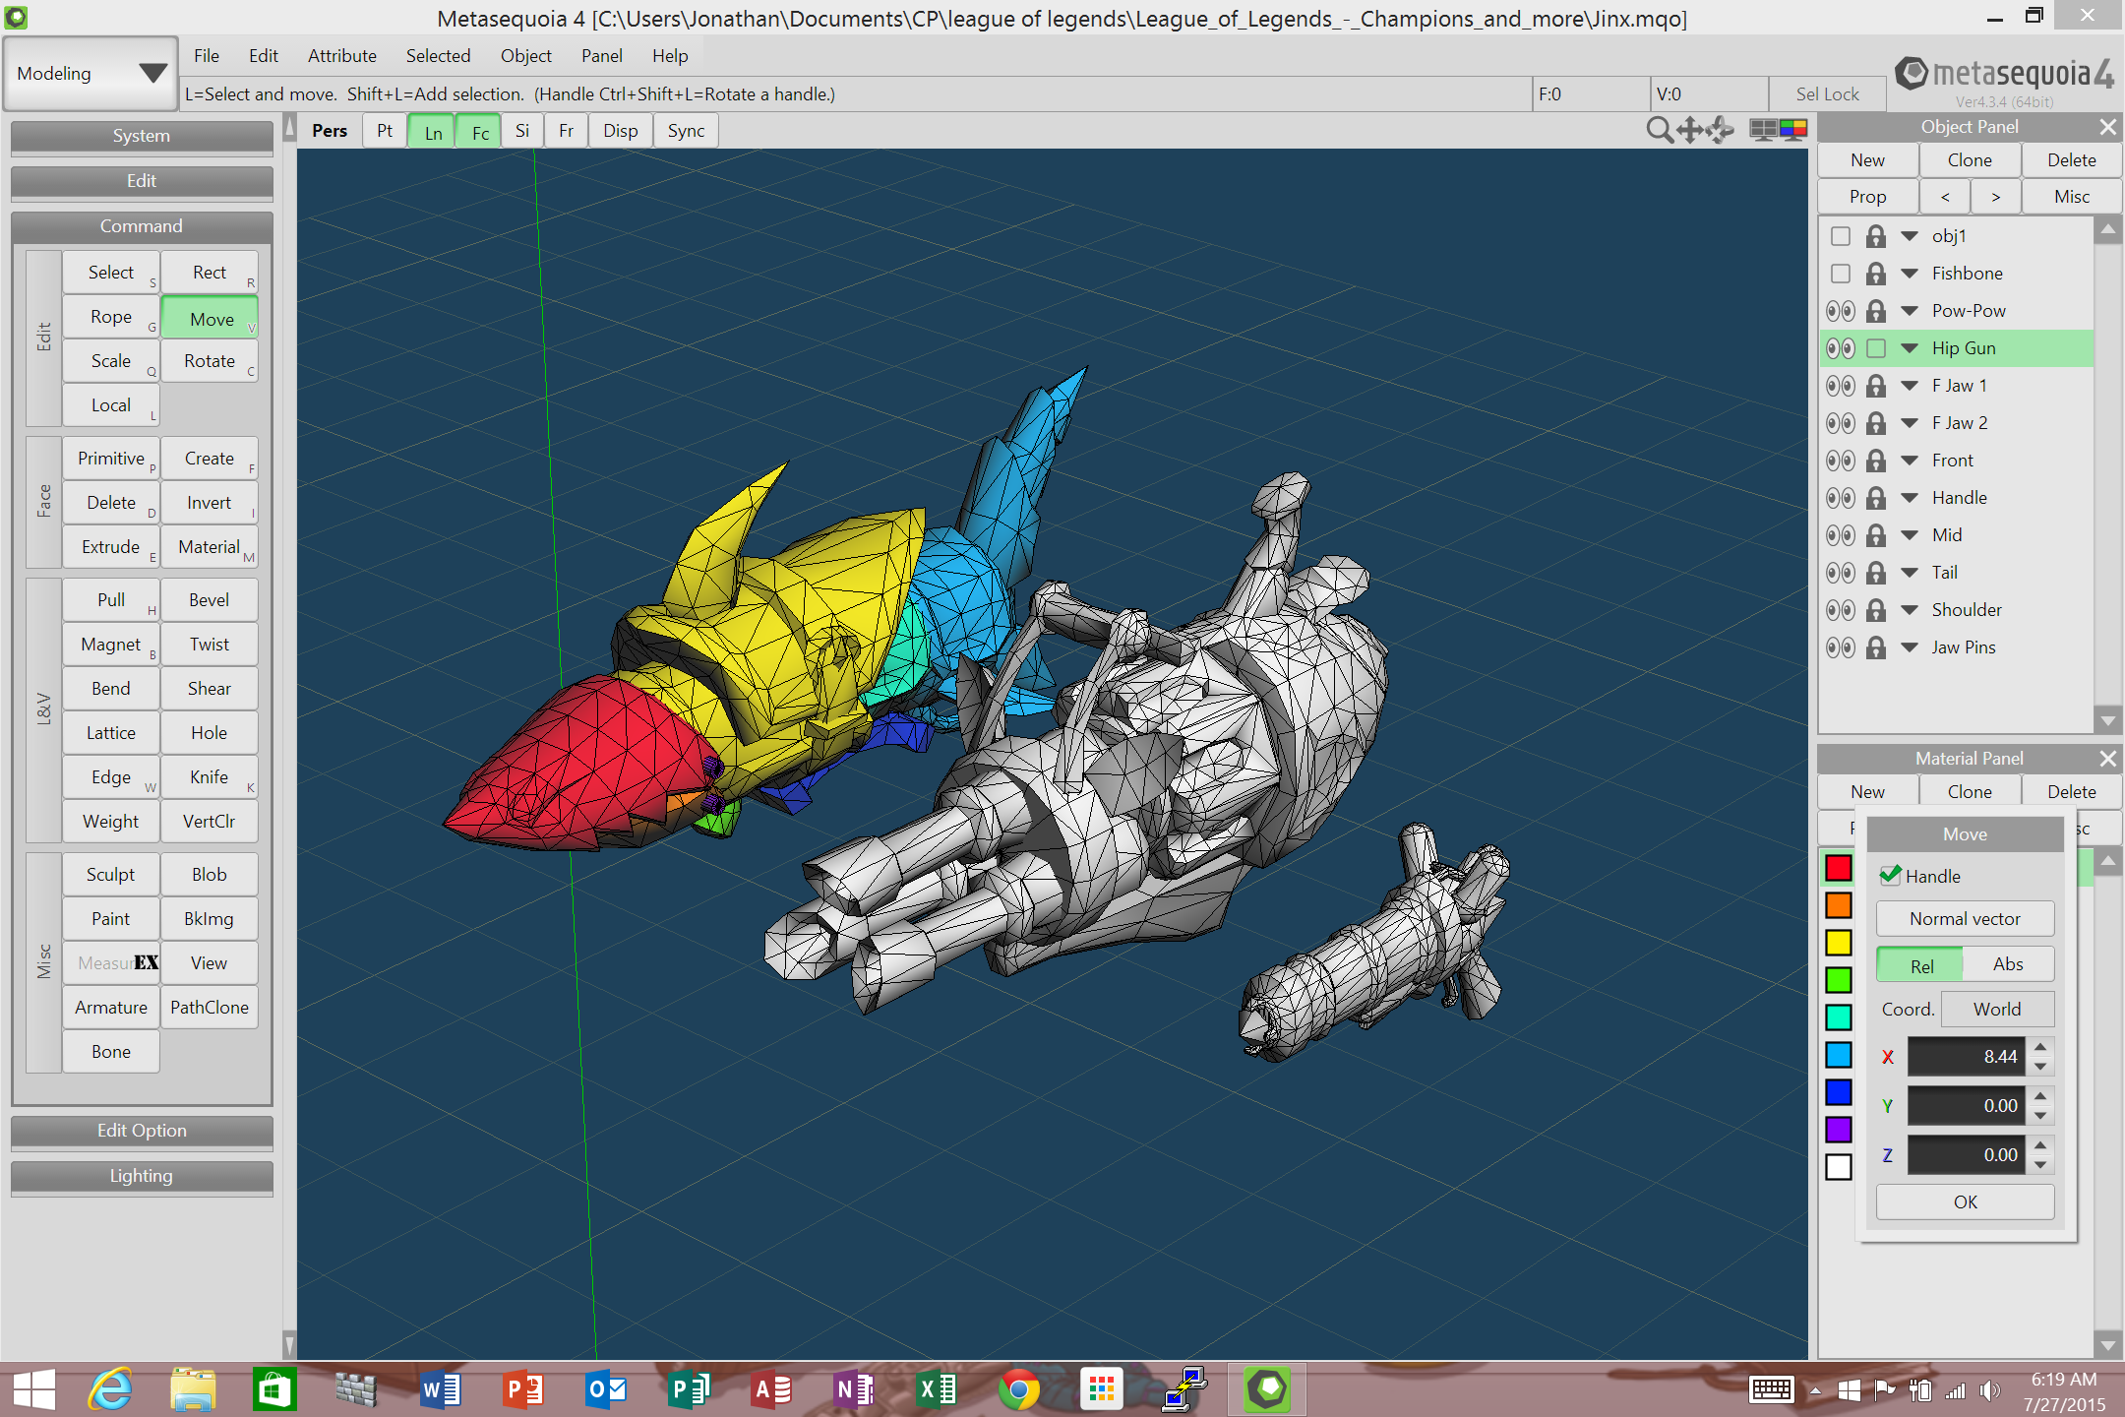Expand the Lighting section
Viewport: 2125px width, 1417px height.
click(x=142, y=1176)
